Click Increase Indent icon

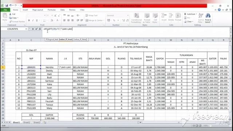pos(82,20)
